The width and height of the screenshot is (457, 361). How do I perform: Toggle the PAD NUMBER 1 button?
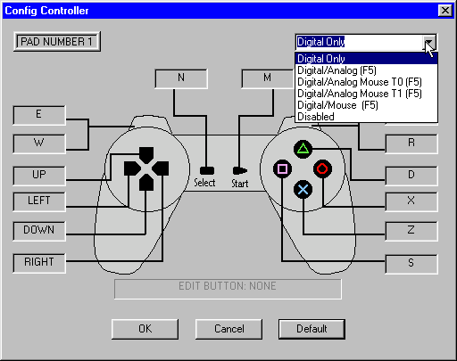point(57,42)
